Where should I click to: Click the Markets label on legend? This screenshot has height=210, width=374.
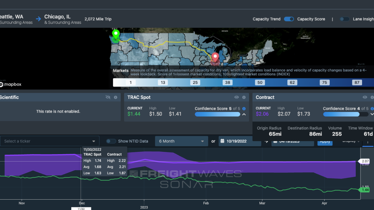(x=121, y=71)
